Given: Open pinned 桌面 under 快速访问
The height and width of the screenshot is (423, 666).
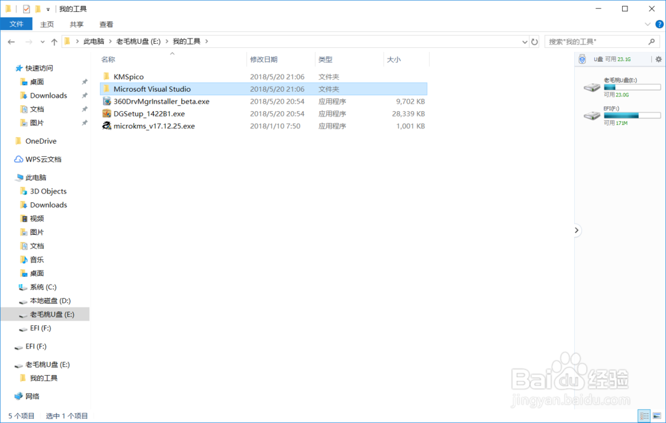Looking at the screenshot, I should [37, 82].
